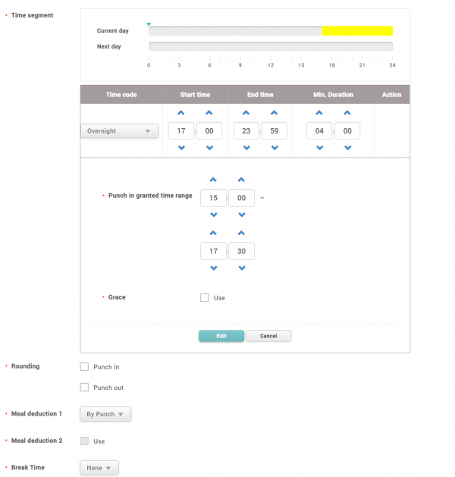455x477 pixels.
Task: Click the yellow segment on Current day bar
Action: (357, 31)
